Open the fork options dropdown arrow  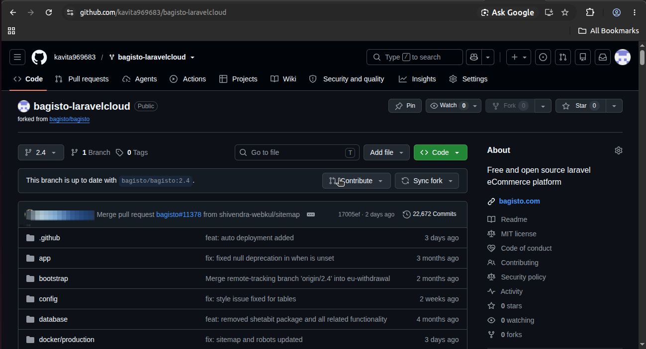coord(543,106)
